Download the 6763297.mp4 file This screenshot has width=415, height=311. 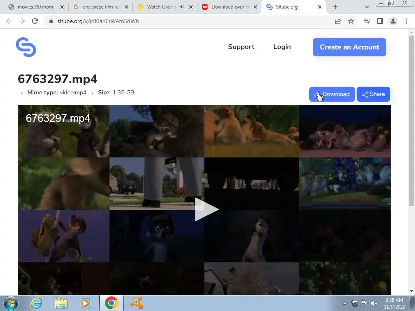click(x=332, y=94)
